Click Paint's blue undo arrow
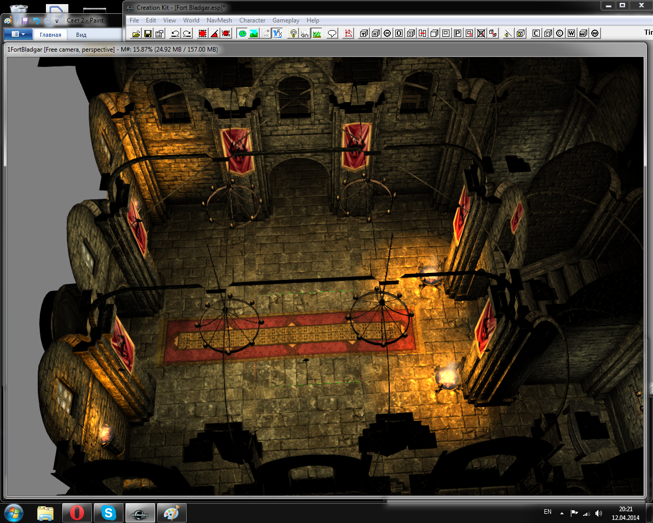 pyautogui.click(x=36, y=21)
